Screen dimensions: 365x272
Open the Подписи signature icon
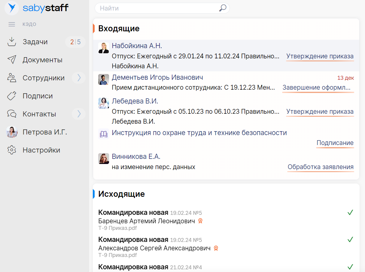[x=11, y=96]
